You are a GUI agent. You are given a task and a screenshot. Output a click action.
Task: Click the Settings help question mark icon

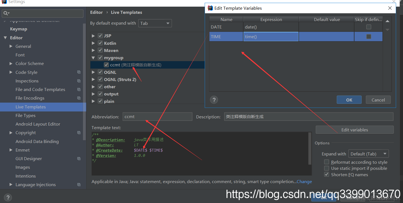pos(8,197)
